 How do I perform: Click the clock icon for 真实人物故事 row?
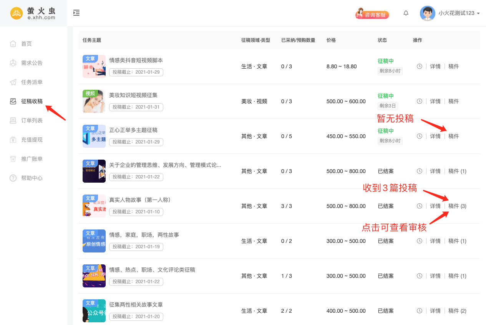420,206
